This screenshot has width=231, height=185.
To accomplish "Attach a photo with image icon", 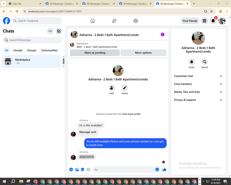I will [x=77, y=170].
